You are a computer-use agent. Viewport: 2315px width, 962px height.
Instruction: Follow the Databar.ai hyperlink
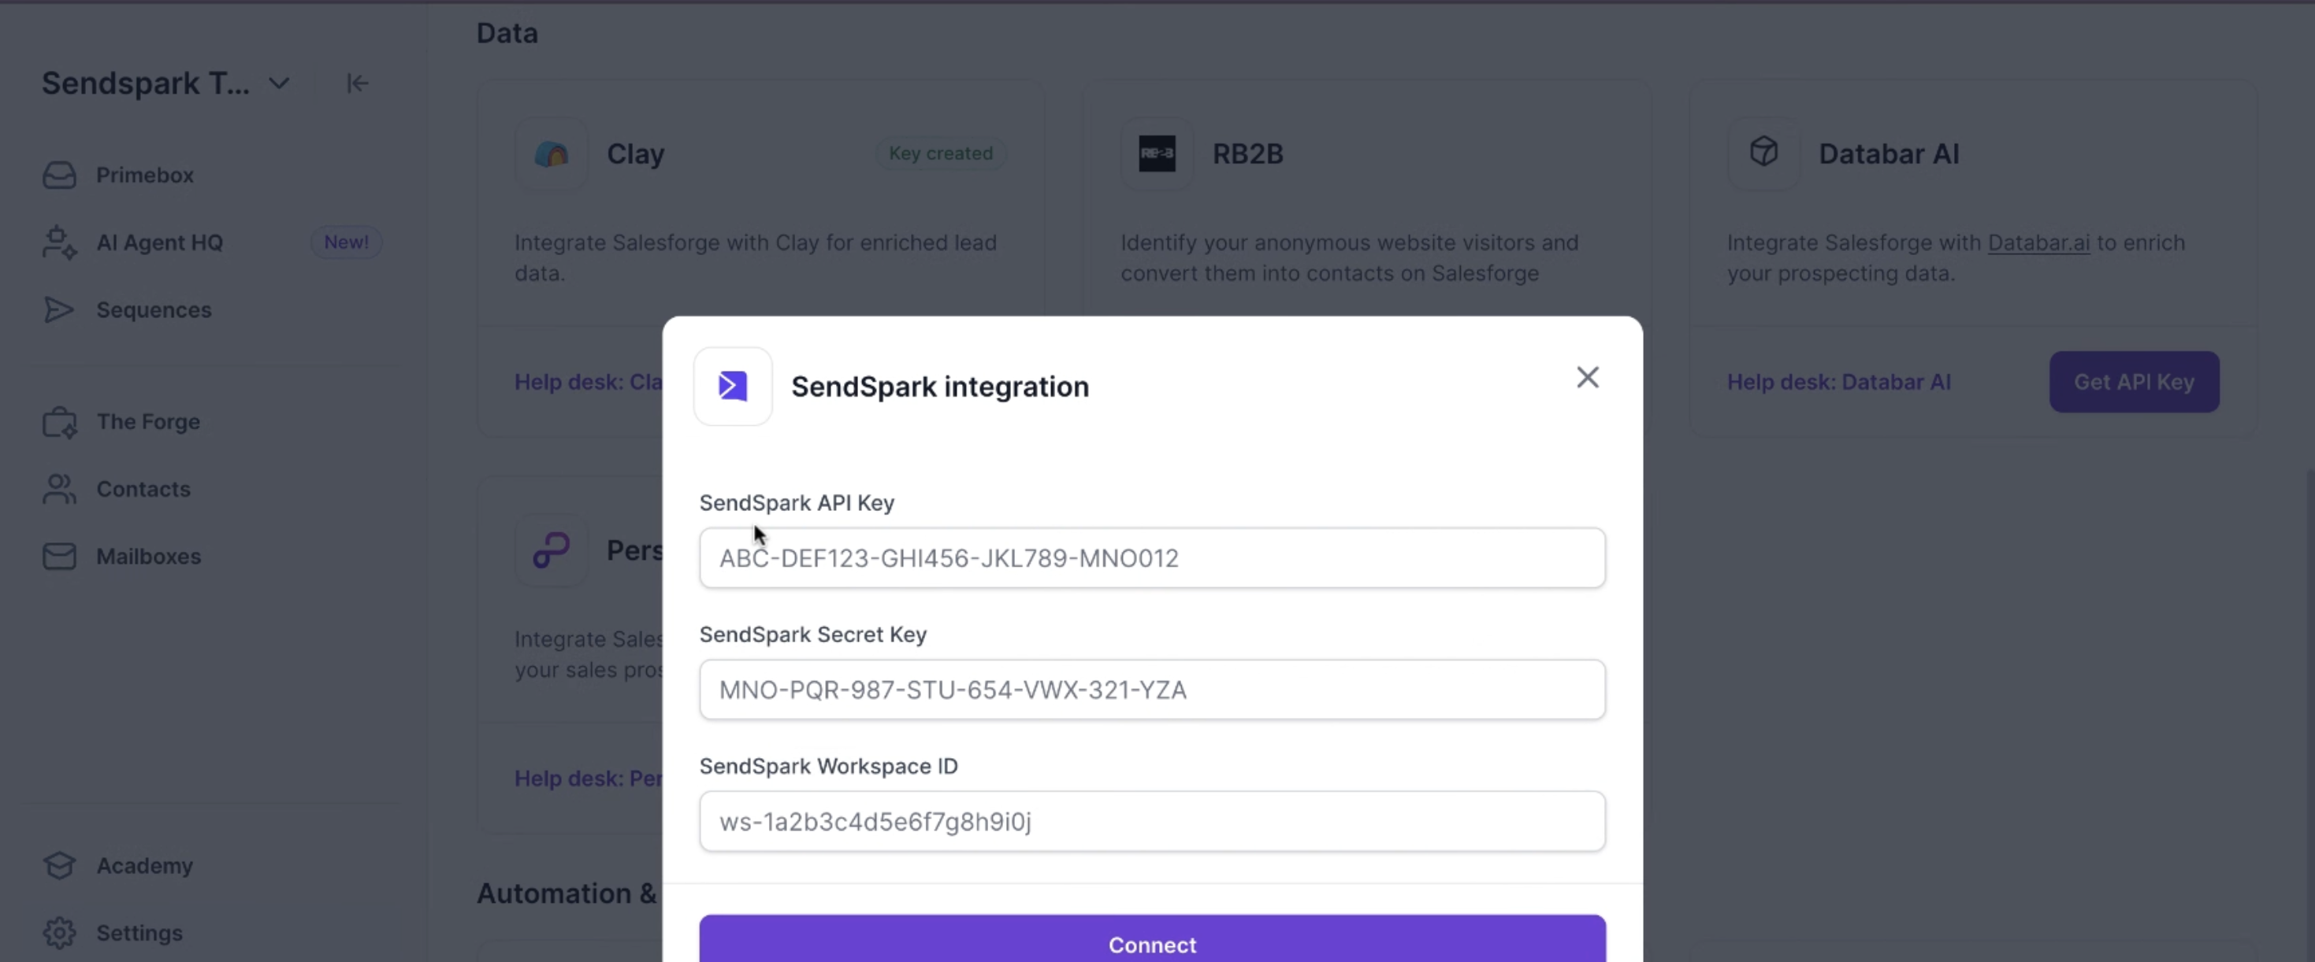click(x=2038, y=242)
